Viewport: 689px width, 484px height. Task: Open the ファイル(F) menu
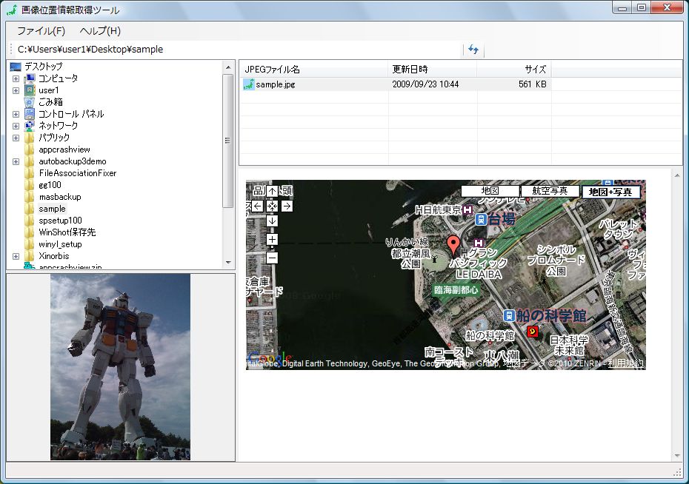coord(41,31)
